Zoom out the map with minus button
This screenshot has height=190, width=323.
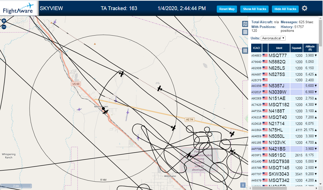coord(4,27)
